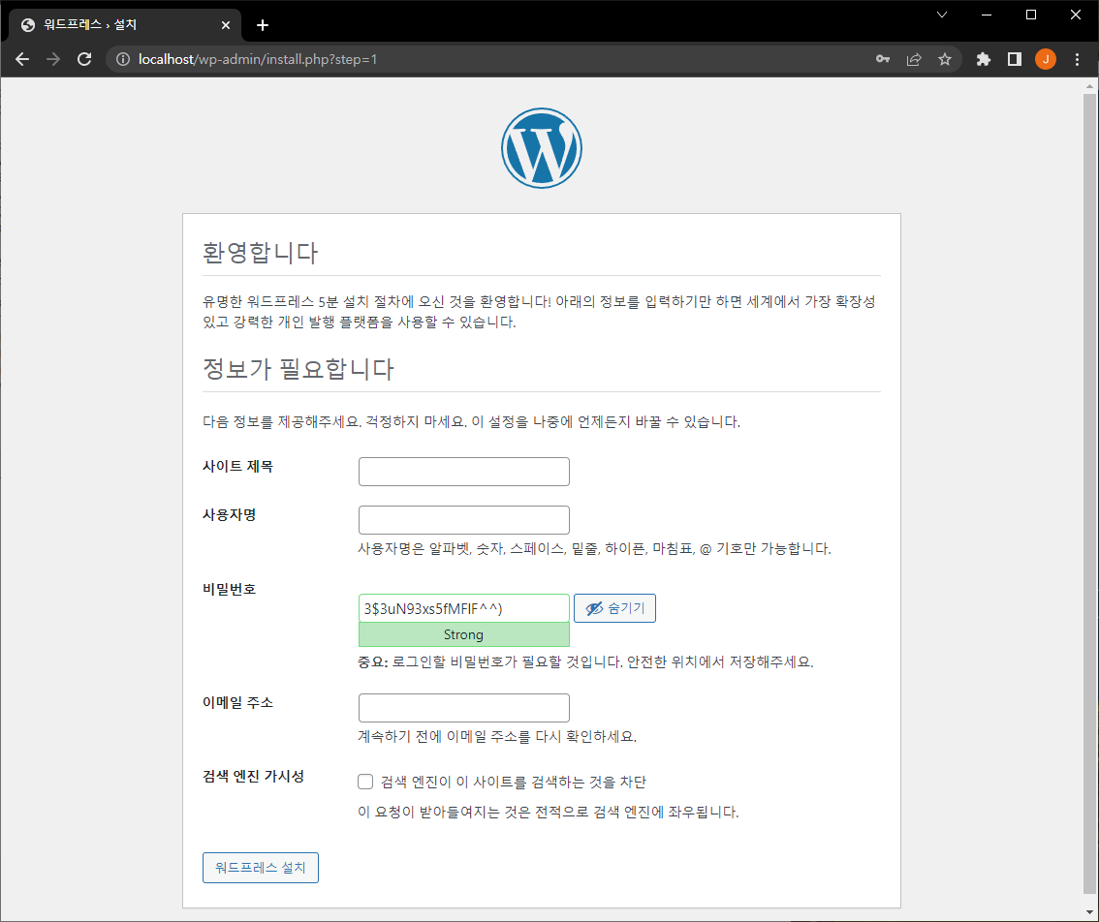Click the WordPress logo
Viewport: 1099px width, 922px height.
click(541, 148)
